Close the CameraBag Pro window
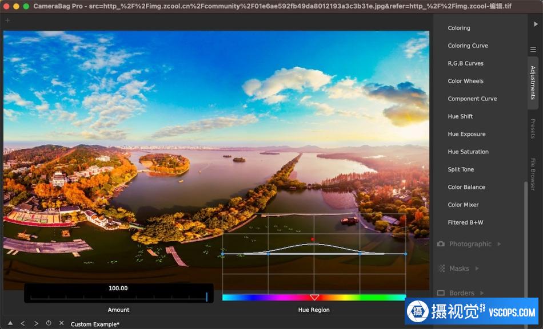Image resolution: width=543 pixels, height=329 pixels. (x=6, y=6)
